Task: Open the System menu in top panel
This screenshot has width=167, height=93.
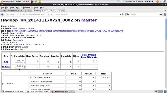Action: click(26, 1)
